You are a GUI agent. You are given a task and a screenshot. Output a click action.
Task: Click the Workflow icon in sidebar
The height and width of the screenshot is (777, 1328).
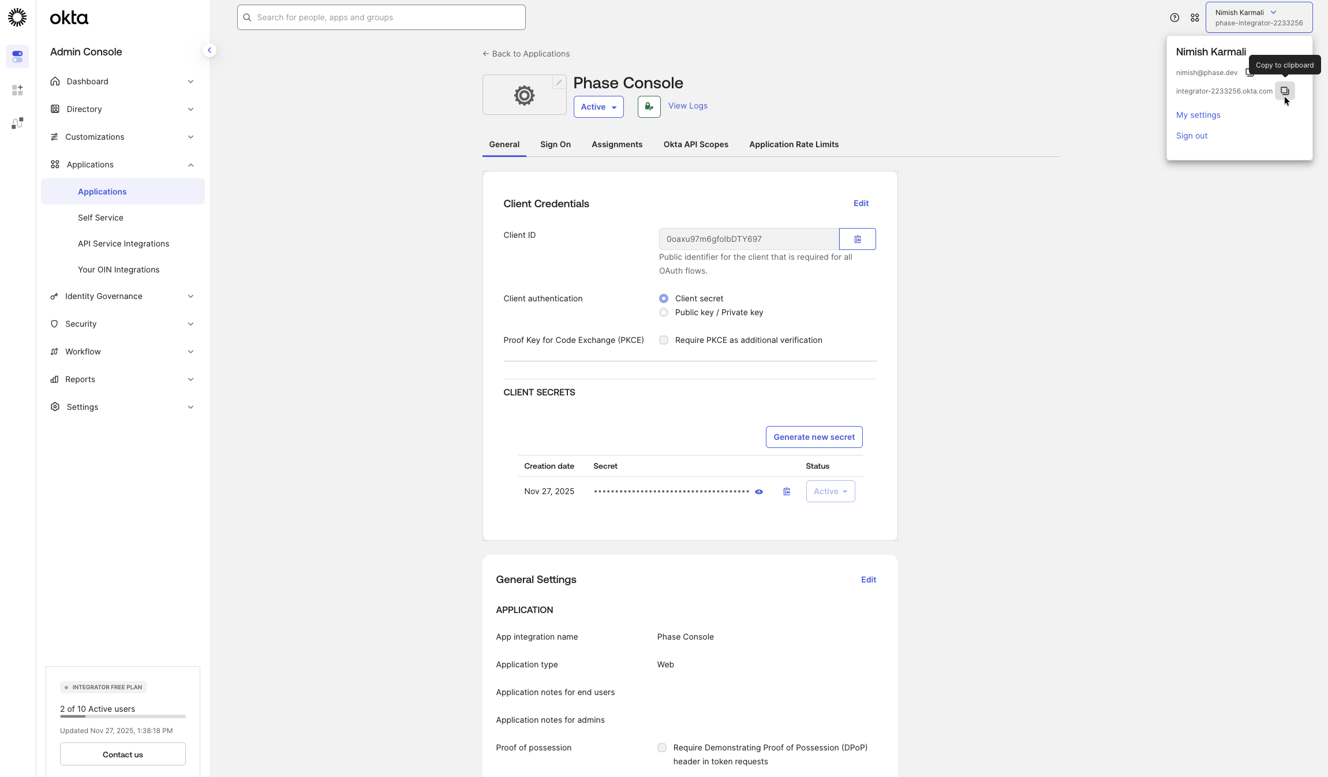[x=54, y=352]
